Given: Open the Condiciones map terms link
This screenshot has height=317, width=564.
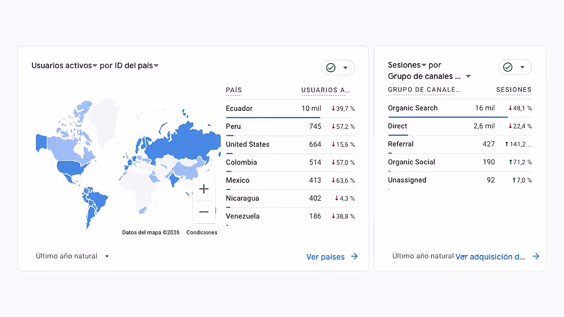Looking at the screenshot, I should [202, 232].
